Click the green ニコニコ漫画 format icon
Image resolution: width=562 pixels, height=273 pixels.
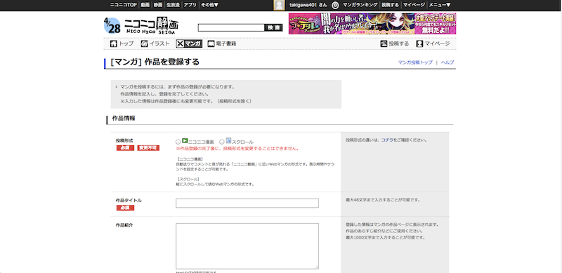[x=185, y=140]
